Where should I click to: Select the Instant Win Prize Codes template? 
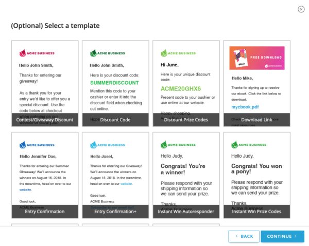[x=256, y=175]
